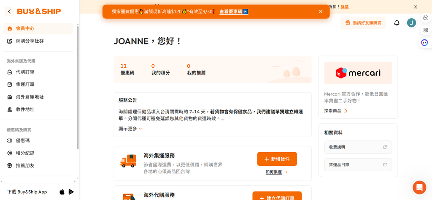
Task: Open 禁運品目錄 external link
Action: pos(358,164)
